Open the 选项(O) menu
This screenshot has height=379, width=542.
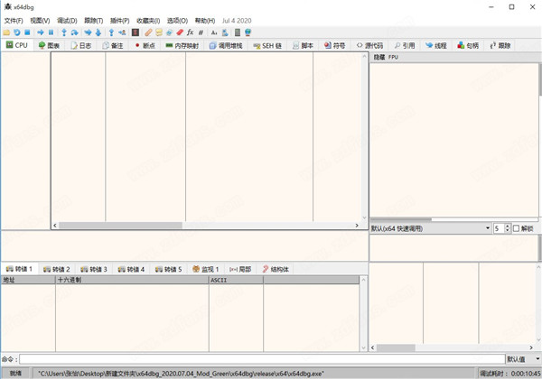pyautogui.click(x=177, y=21)
